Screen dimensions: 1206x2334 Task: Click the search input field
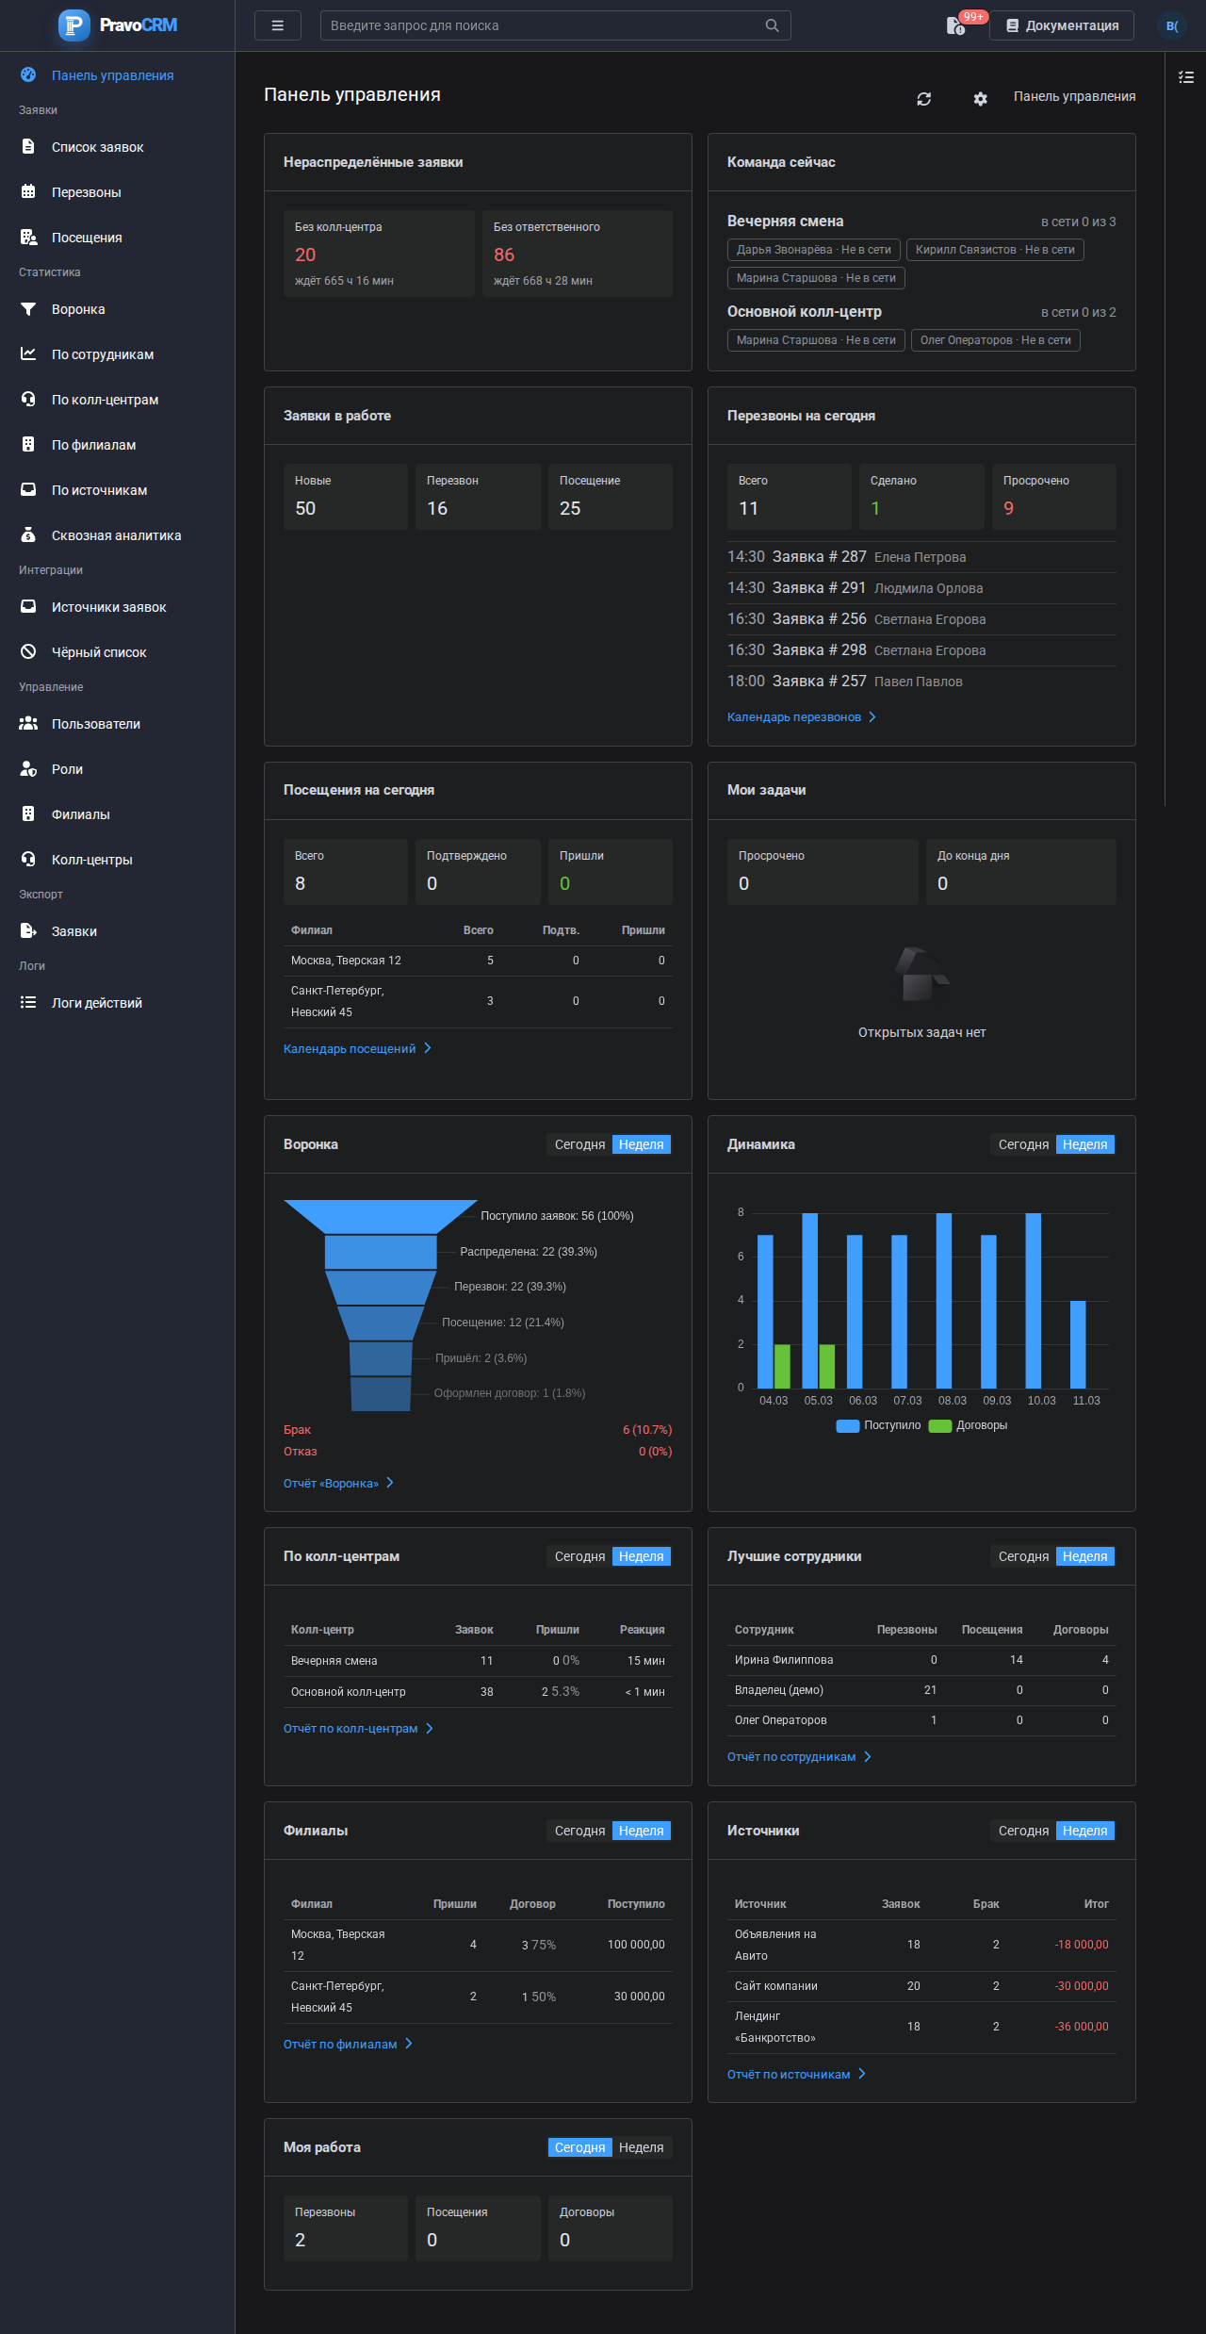556,25
